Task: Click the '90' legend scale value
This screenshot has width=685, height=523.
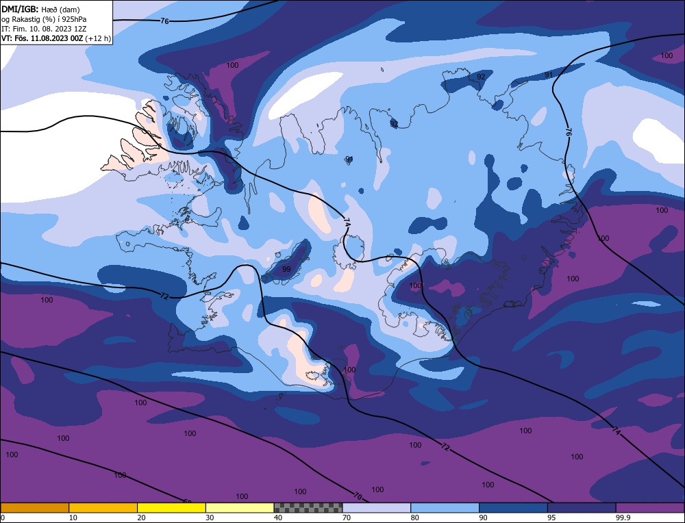Action: (x=483, y=518)
